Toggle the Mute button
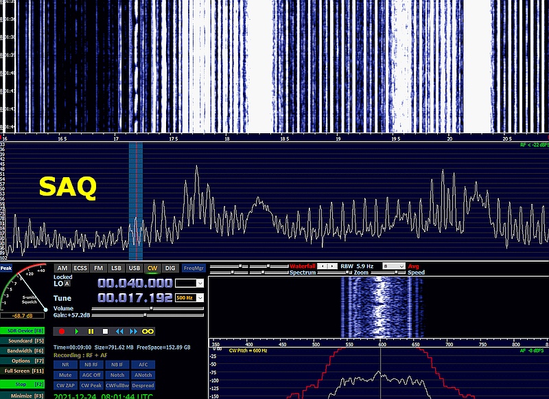The height and width of the screenshot is (399, 549). coord(65,375)
